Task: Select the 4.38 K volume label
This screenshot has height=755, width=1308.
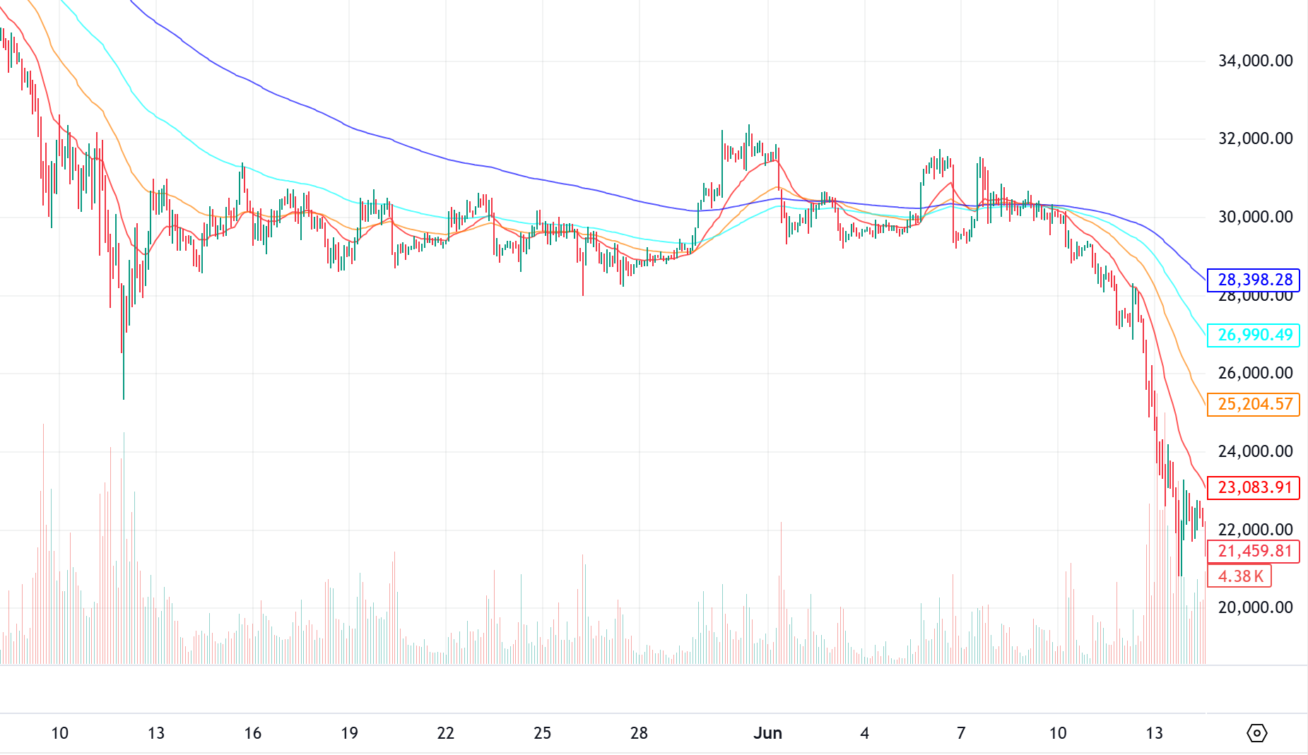Action: [x=1239, y=576]
